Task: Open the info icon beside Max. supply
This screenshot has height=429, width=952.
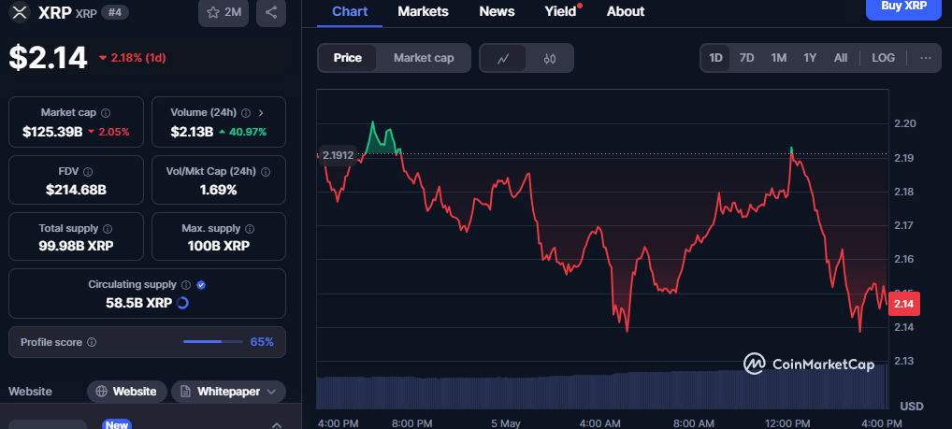Action: coord(250,229)
